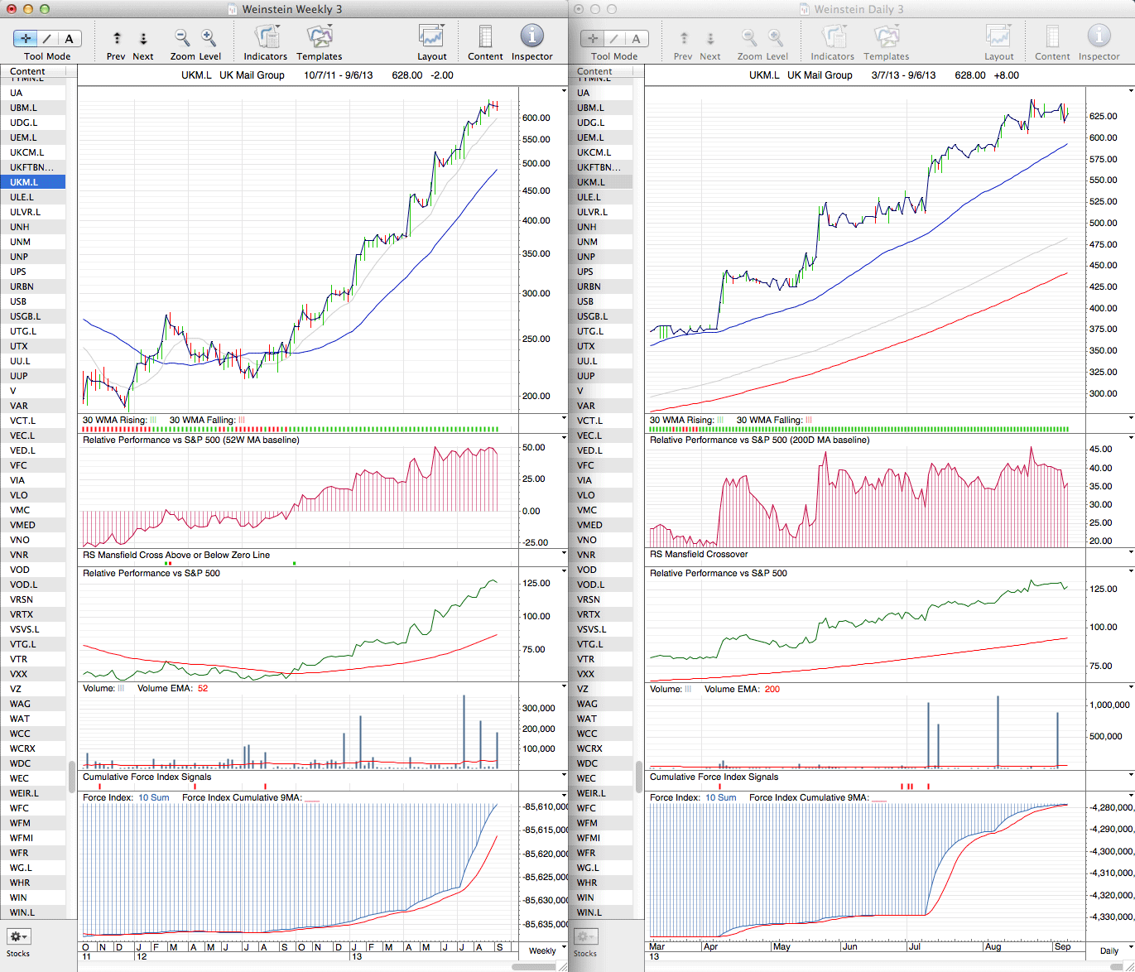The height and width of the screenshot is (972, 1135).
Task: Click the Weekly symbol list vertical scrollbar
Action: click(72, 777)
